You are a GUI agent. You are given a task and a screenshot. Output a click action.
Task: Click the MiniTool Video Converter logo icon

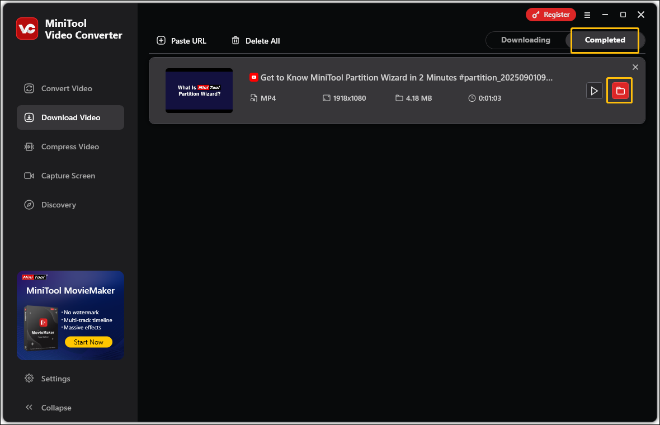[x=27, y=29]
